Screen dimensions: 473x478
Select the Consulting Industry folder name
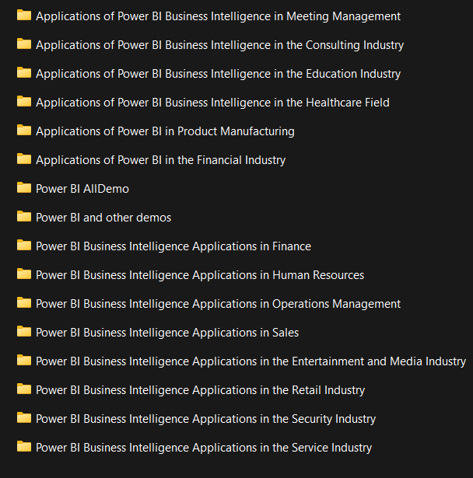[219, 45]
